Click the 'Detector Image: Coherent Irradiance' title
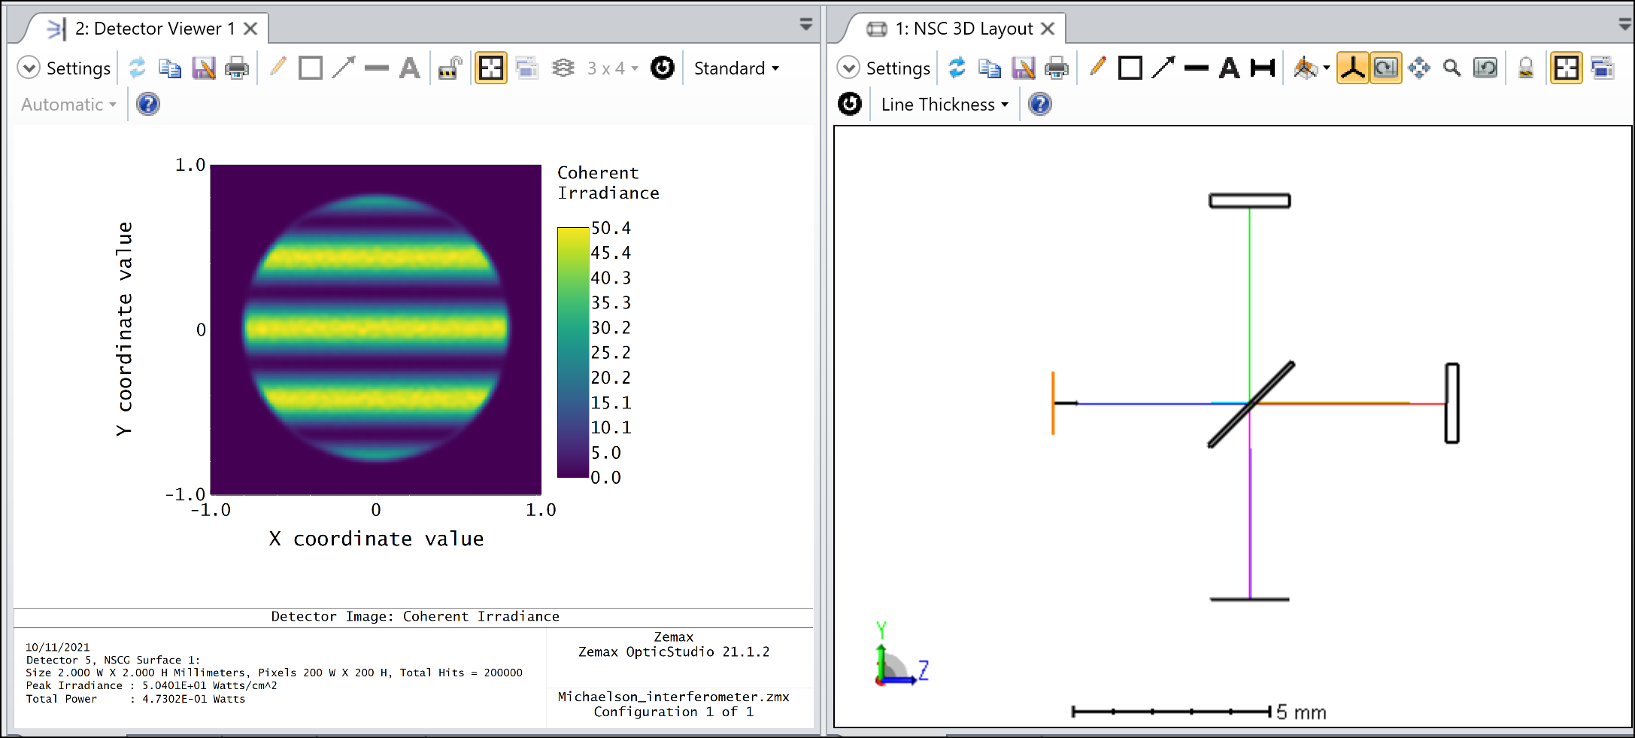 tap(415, 616)
